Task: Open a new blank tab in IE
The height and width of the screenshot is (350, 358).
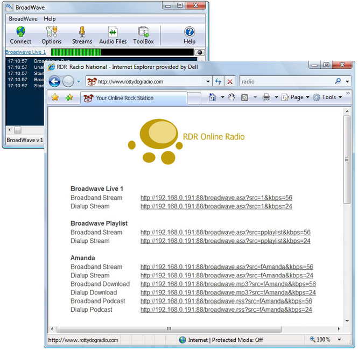Action: tap(194, 99)
